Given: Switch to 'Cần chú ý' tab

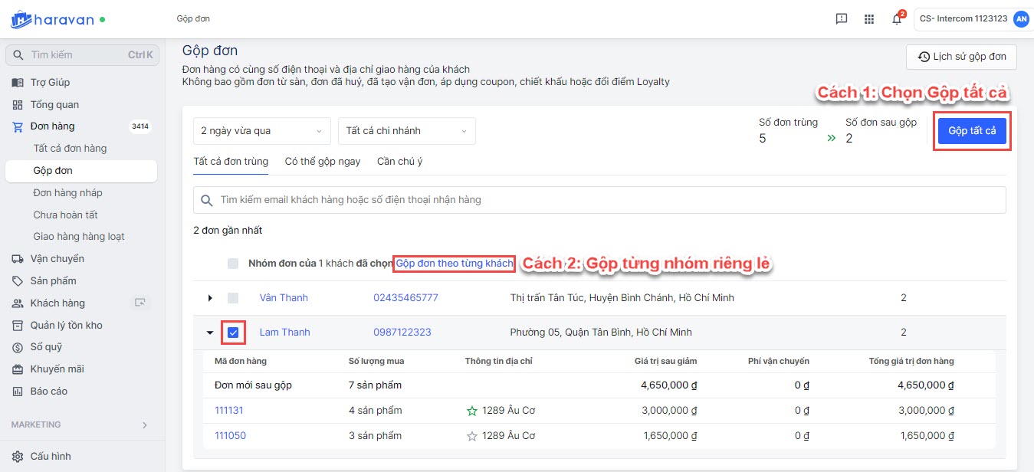Looking at the screenshot, I should click(x=399, y=162).
